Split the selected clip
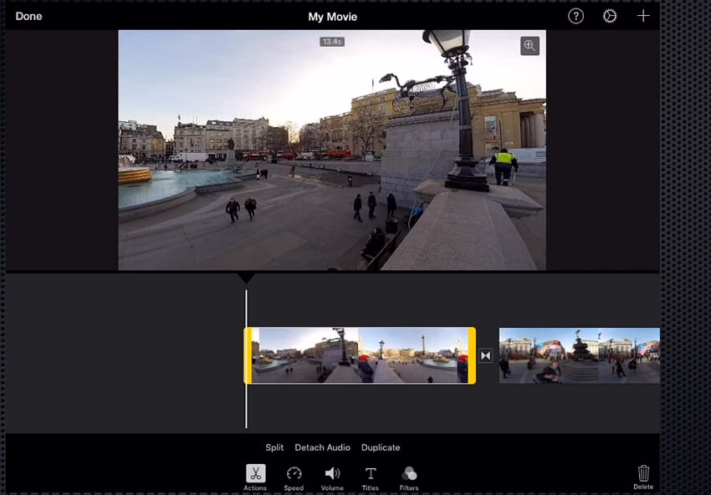The image size is (711, 495). coord(274,447)
